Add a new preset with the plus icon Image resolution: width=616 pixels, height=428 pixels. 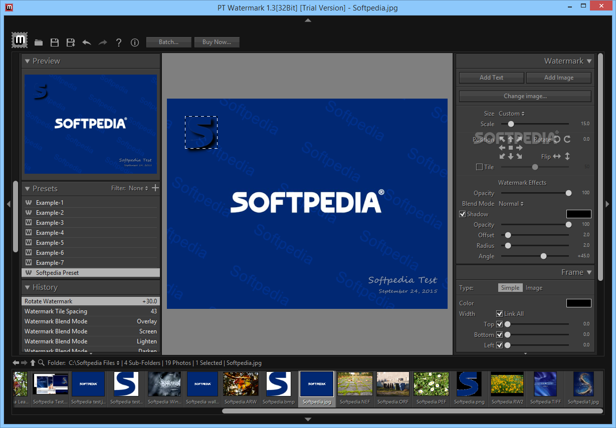[155, 188]
